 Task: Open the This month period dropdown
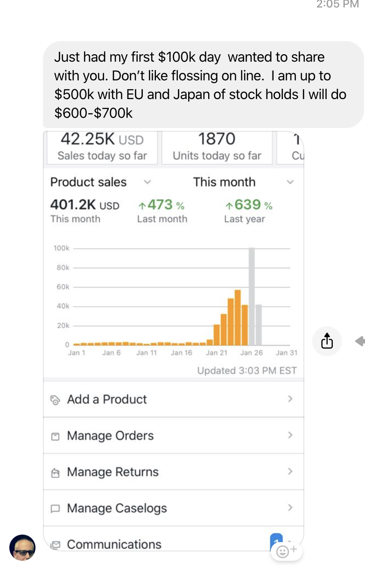click(x=290, y=182)
